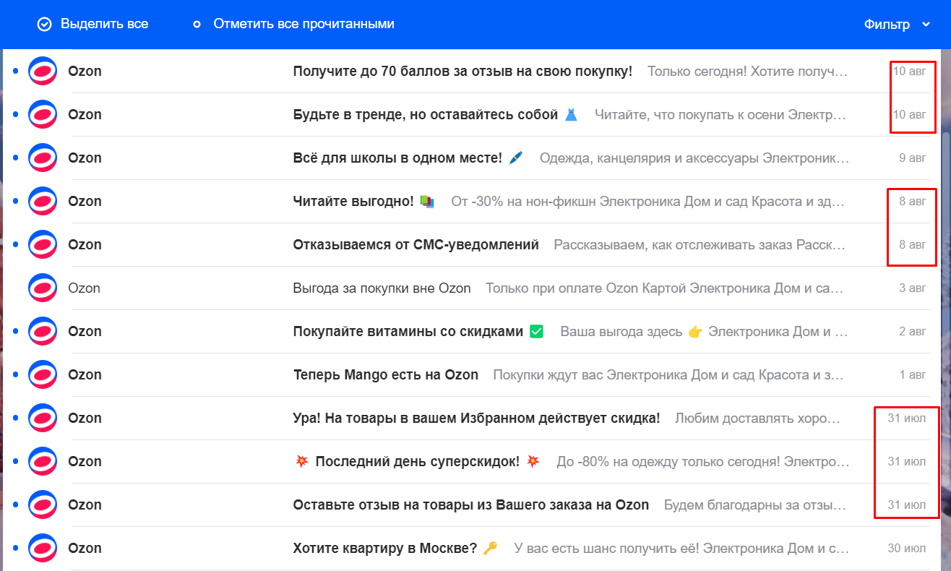Toggle unread dot on 'Теперь Mango есть' email
This screenshot has width=951, height=571.
tap(16, 374)
